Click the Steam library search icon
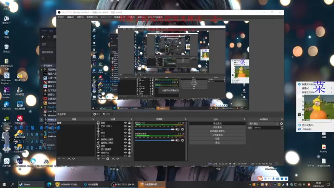This screenshot has width=334, height=188. (43, 59)
